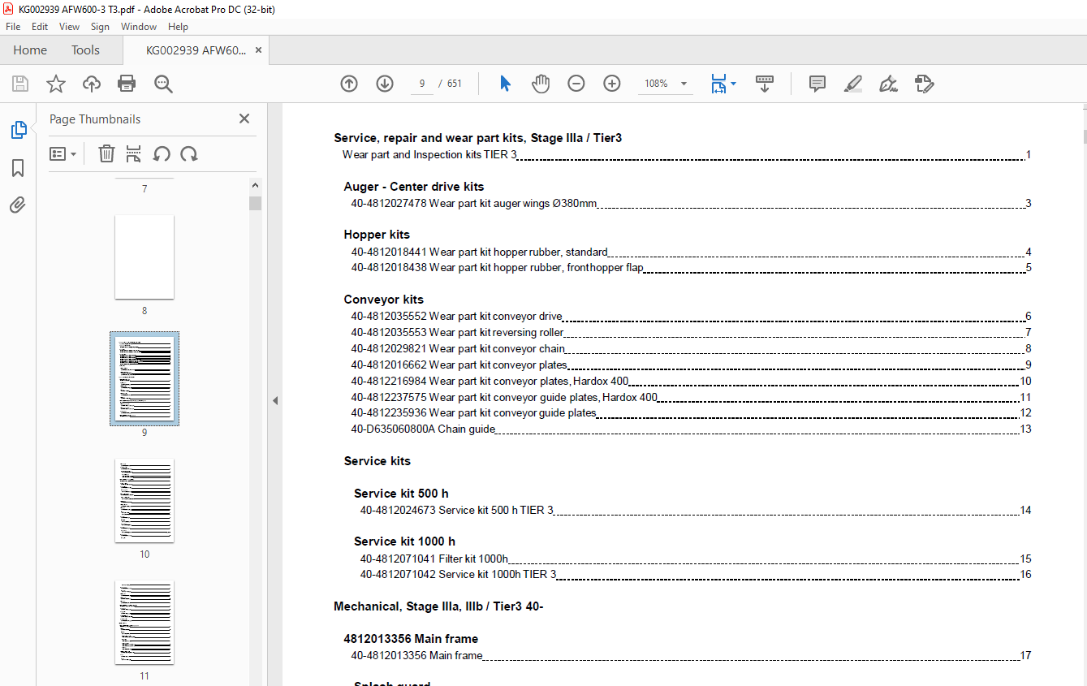This screenshot has height=686, width=1087.
Task: Open the Sign menu
Action: point(100,27)
